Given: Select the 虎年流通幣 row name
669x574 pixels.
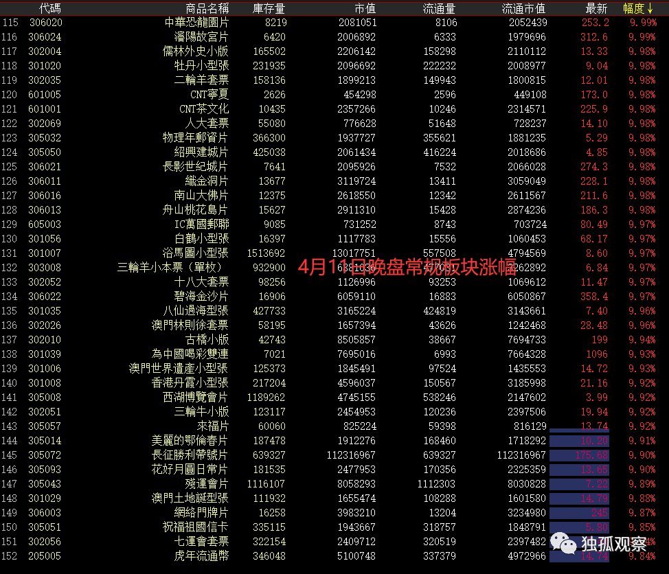Looking at the screenshot, I should pos(201,556).
